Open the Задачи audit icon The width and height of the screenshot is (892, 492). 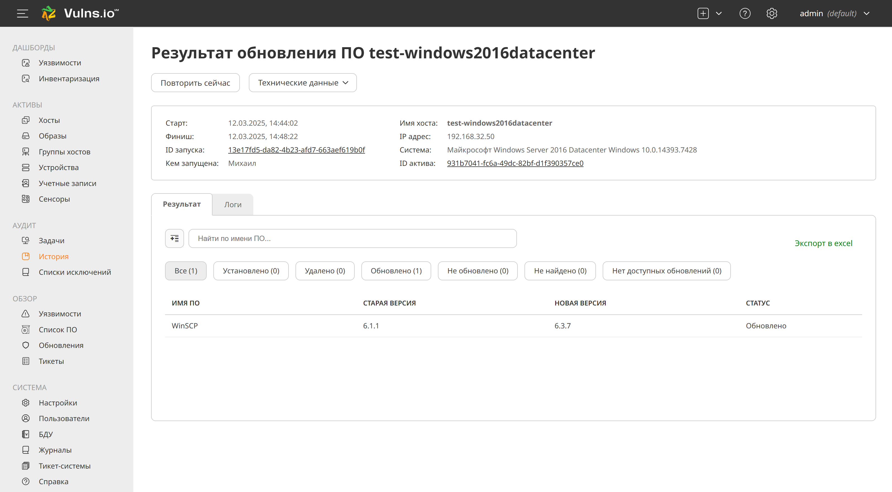(26, 240)
